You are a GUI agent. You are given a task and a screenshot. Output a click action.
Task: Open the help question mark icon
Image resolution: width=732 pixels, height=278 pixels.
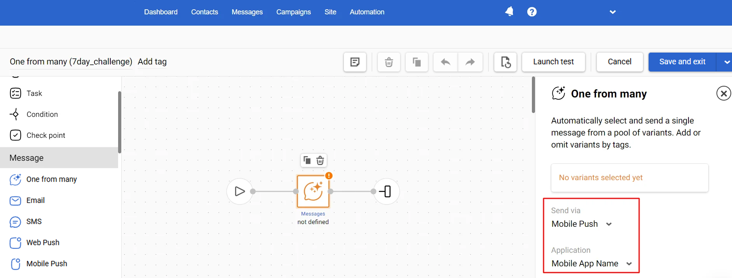[x=532, y=12]
